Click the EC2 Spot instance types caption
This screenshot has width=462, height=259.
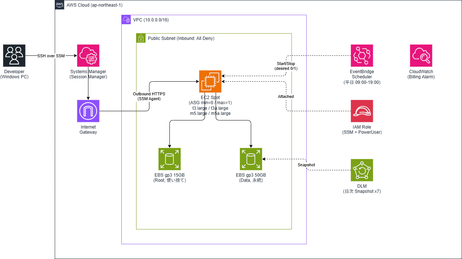(210, 105)
